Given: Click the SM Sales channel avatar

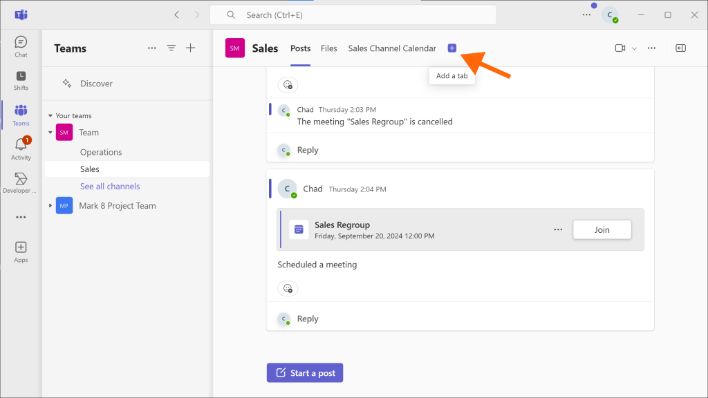Looking at the screenshot, I should [235, 48].
